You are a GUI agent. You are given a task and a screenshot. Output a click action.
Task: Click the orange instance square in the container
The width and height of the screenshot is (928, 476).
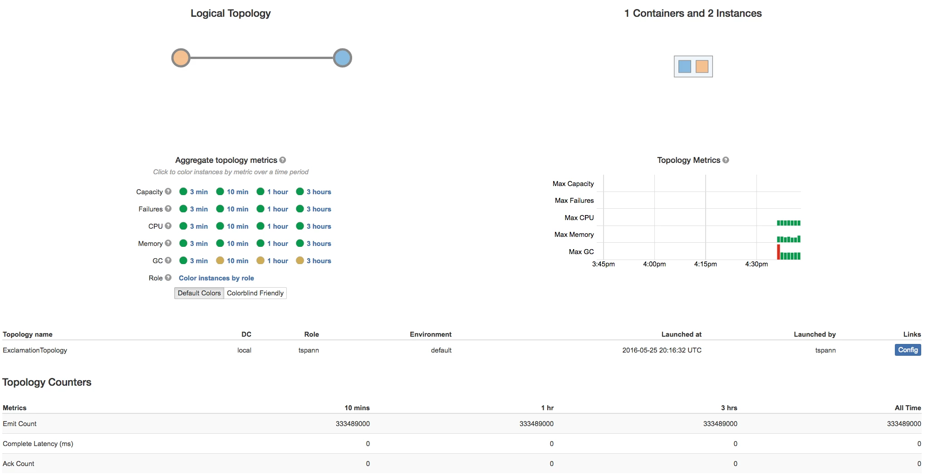702,67
